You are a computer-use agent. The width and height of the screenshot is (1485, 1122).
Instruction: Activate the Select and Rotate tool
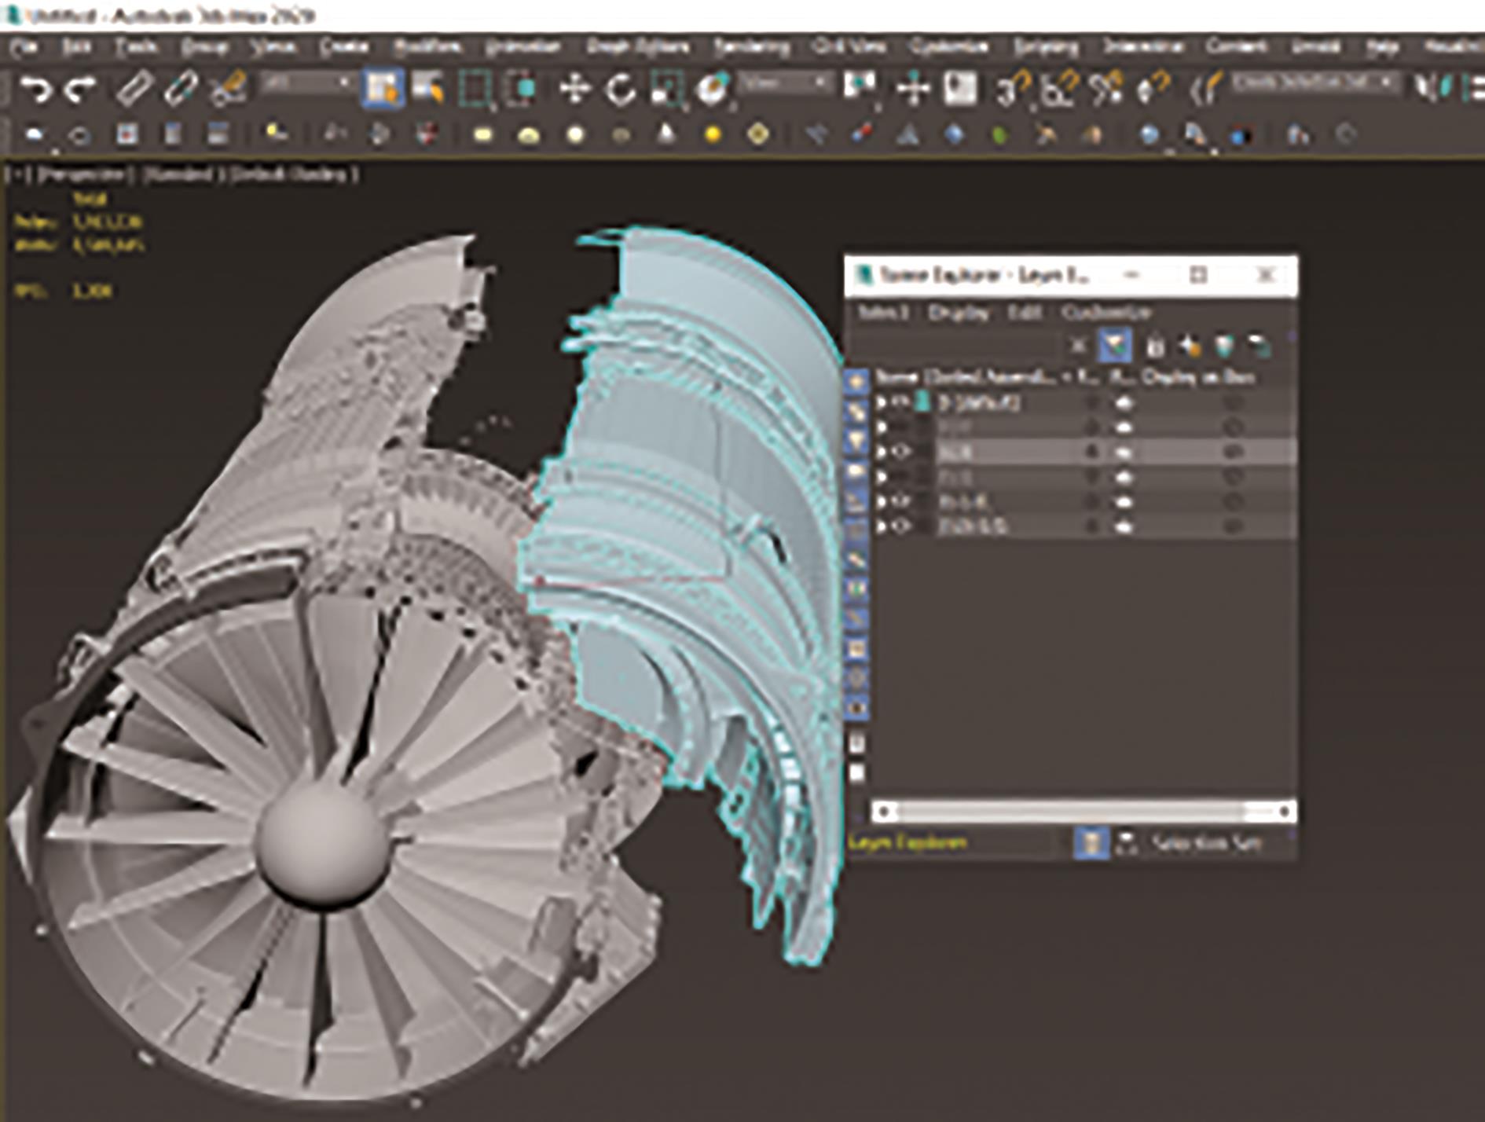pyautogui.click(x=621, y=89)
